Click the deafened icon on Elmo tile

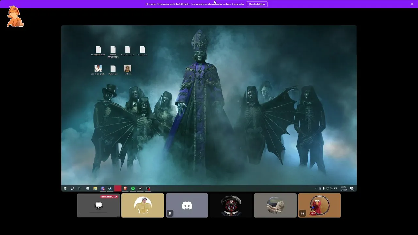[302, 213]
